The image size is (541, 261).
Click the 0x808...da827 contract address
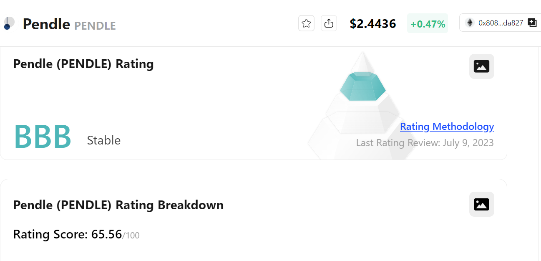[501, 23]
